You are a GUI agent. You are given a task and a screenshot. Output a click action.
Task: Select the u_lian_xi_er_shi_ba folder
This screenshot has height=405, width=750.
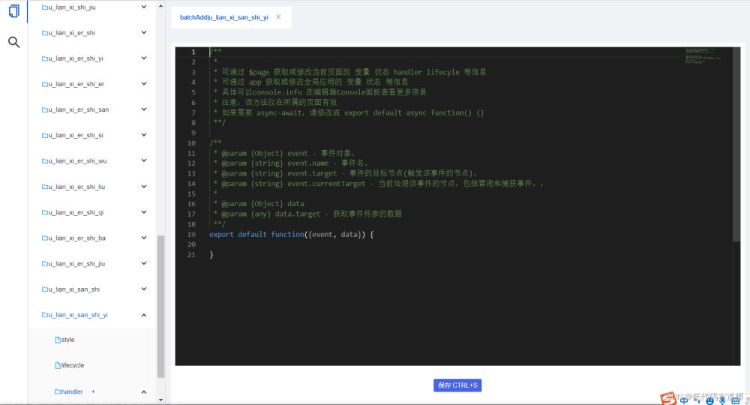[x=73, y=238]
